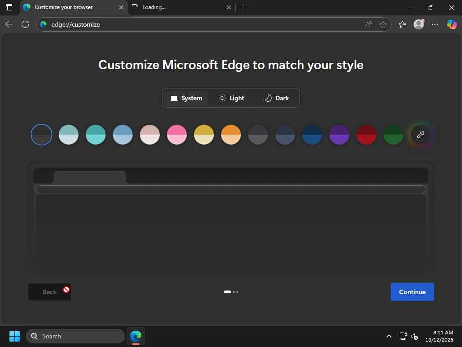Image resolution: width=462 pixels, height=347 pixels.
Task: Click the Continue button
Action: click(412, 292)
